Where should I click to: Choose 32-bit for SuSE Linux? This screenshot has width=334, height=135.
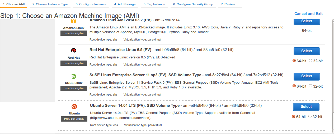311,86
